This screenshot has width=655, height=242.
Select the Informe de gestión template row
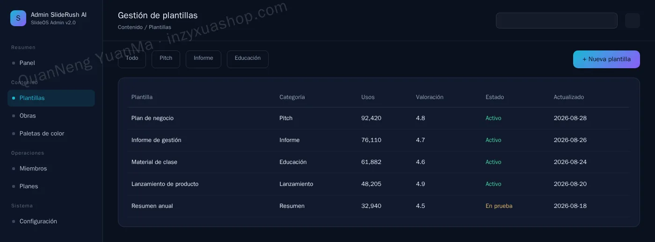pos(378,140)
